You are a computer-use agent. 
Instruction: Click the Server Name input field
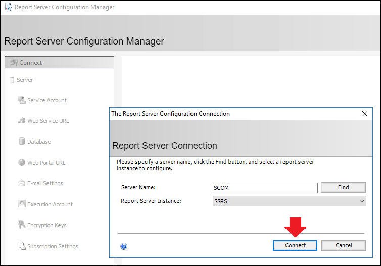(x=265, y=188)
